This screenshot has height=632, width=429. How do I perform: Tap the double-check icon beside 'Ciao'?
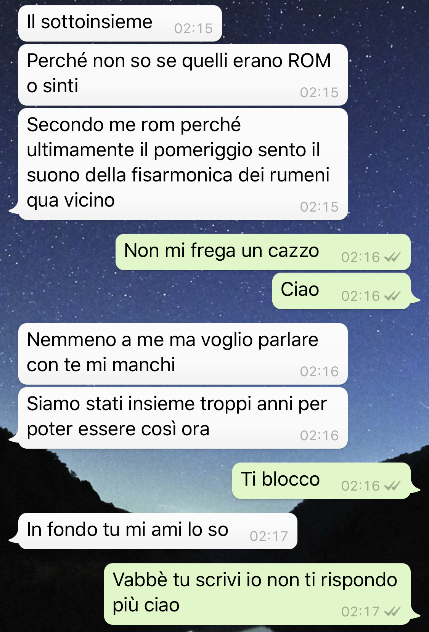click(392, 296)
